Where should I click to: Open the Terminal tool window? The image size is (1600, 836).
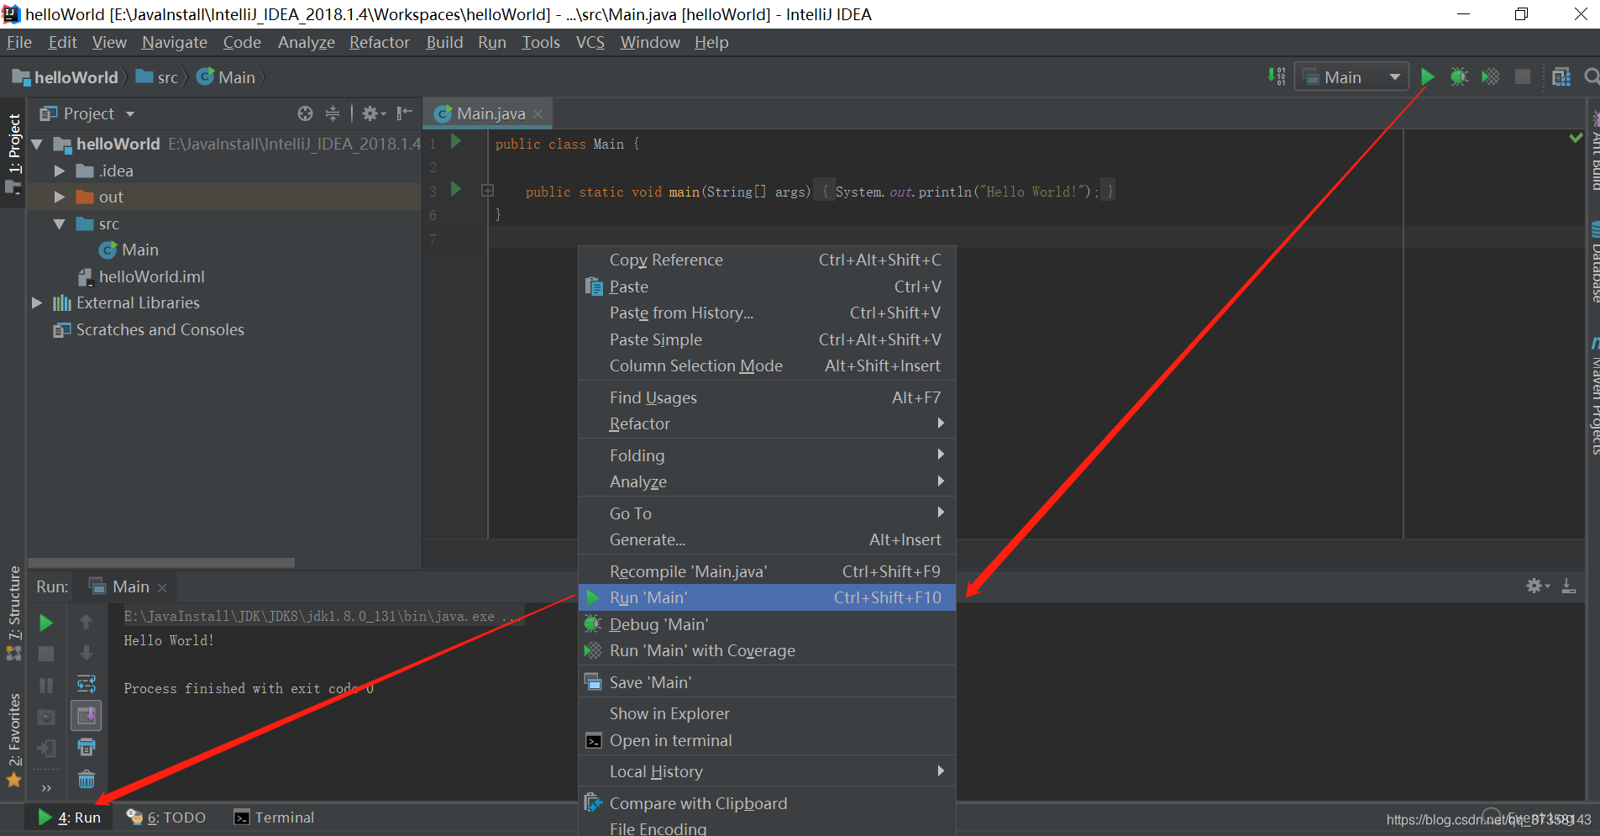pos(274,818)
